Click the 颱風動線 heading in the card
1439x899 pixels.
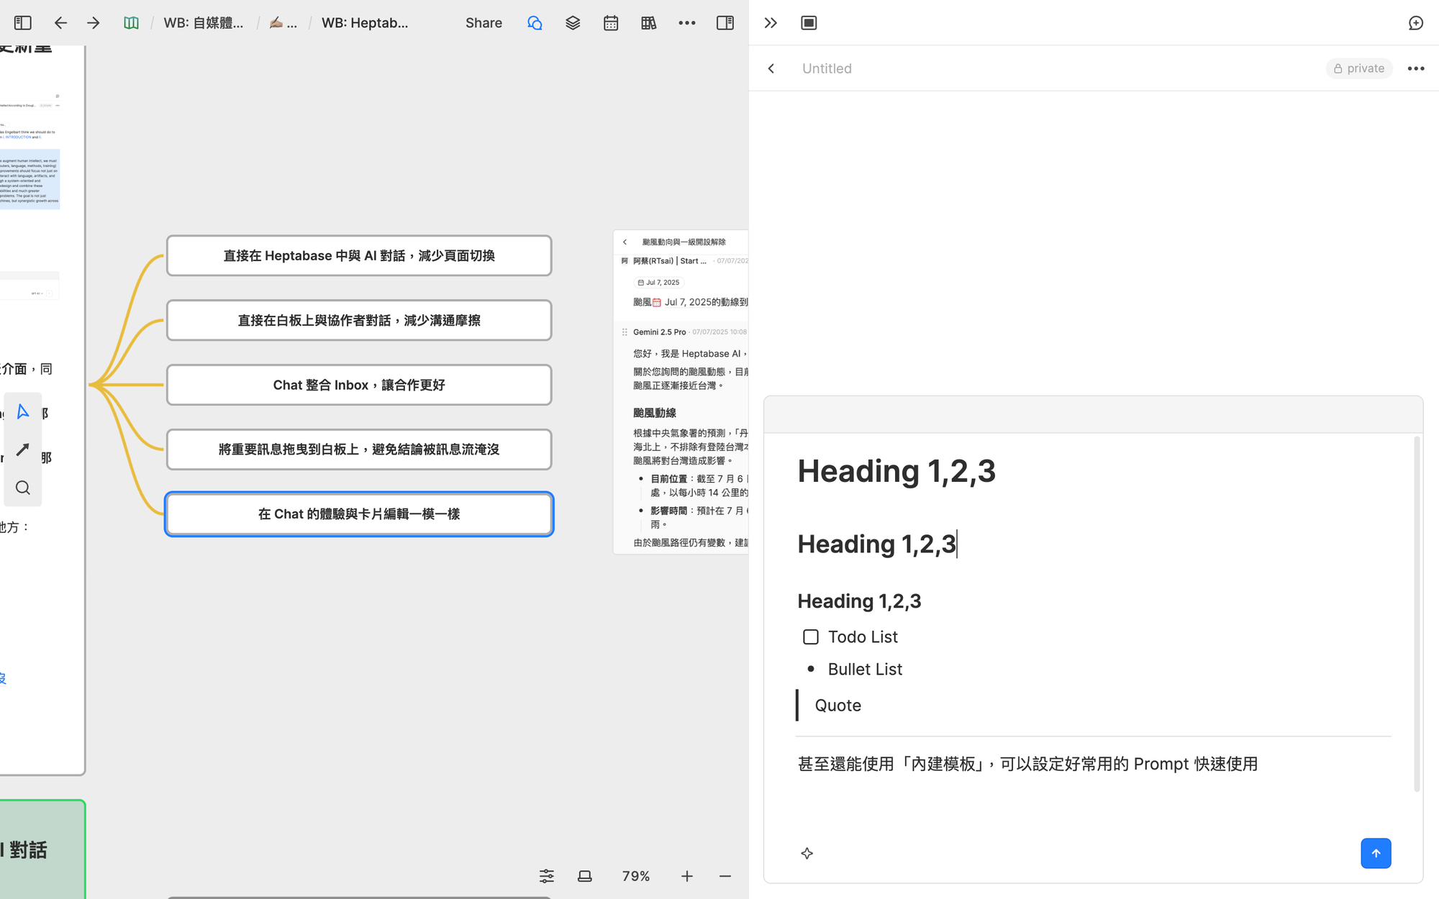[x=655, y=413]
